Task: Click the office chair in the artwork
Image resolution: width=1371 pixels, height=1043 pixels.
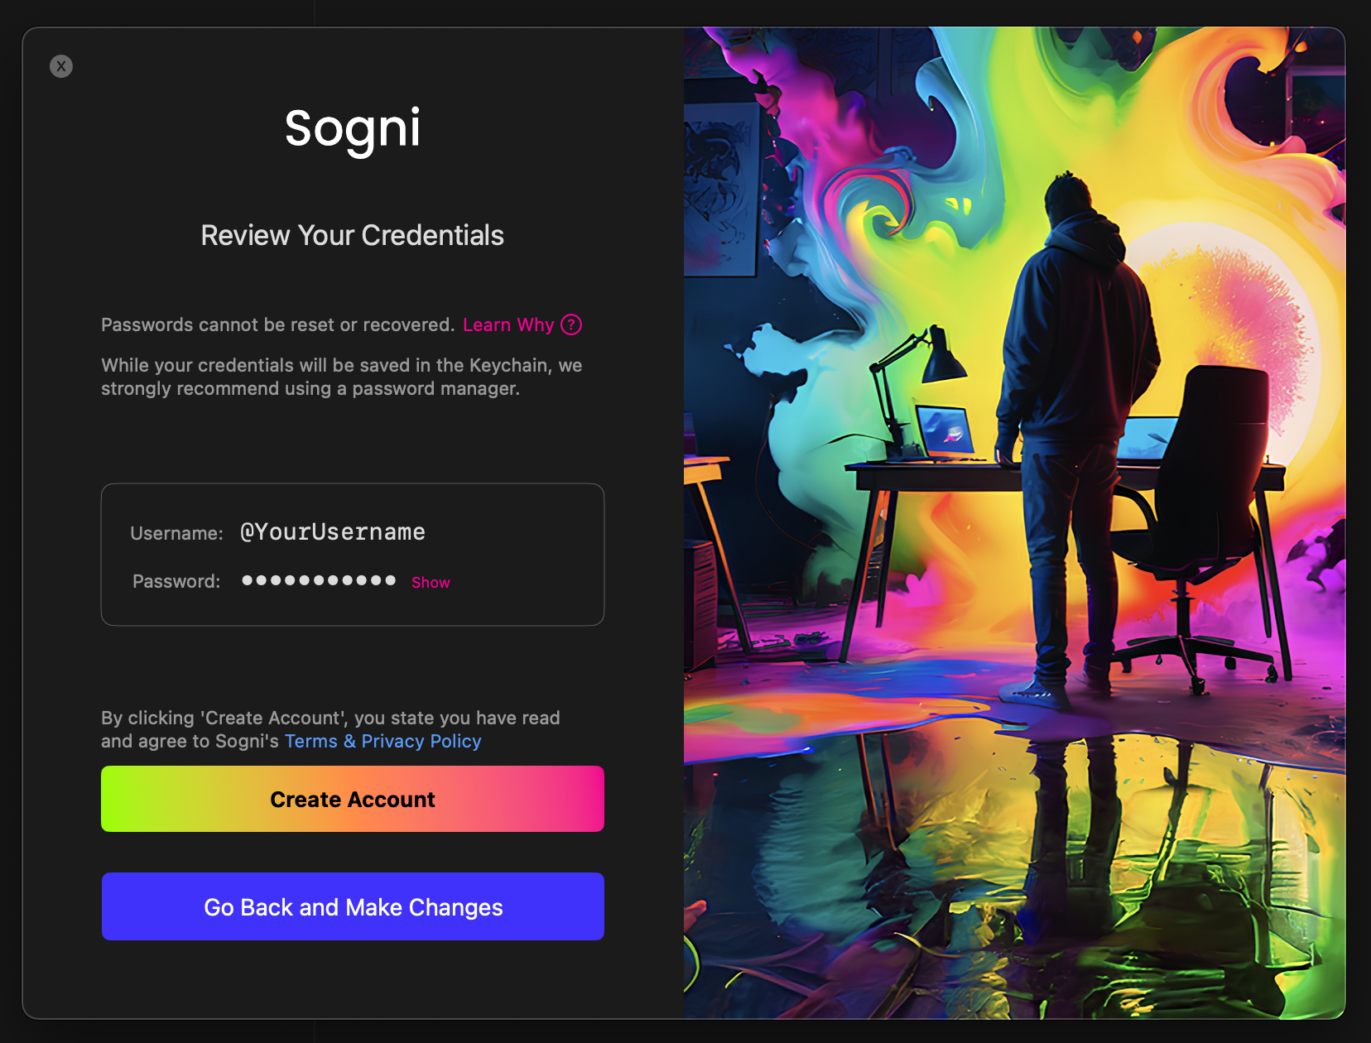Action: [x=1192, y=530]
